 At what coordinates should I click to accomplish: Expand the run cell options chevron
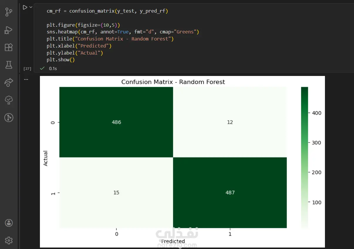tap(31, 7)
